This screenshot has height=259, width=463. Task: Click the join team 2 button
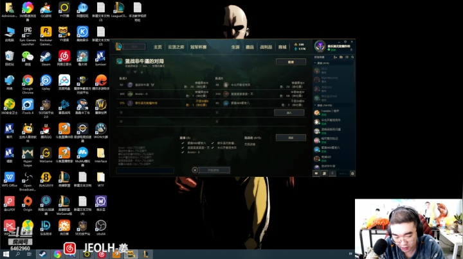[289, 113]
